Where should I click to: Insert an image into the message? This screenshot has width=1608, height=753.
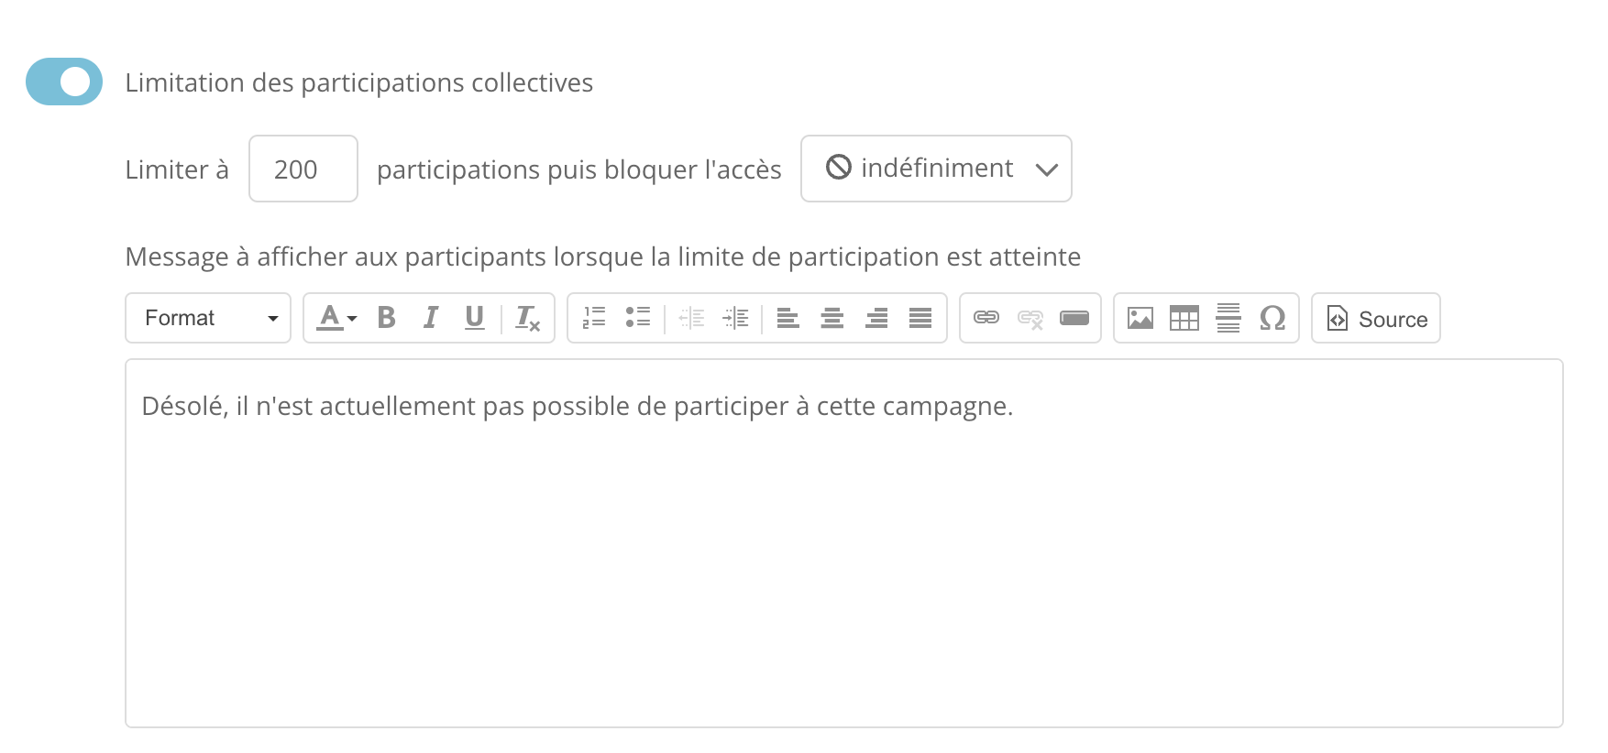tap(1140, 318)
